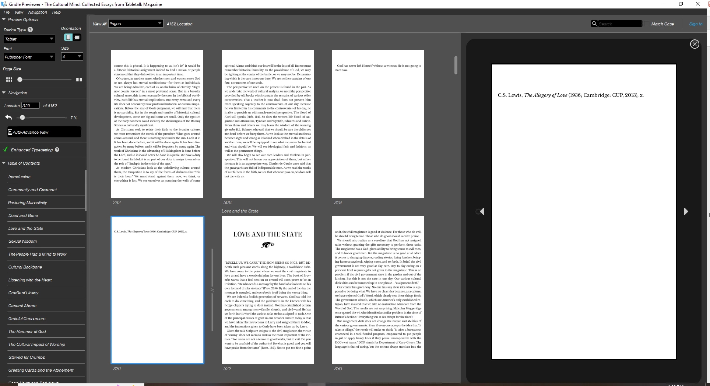Click Auto-Advance View button

pyautogui.click(x=44, y=132)
